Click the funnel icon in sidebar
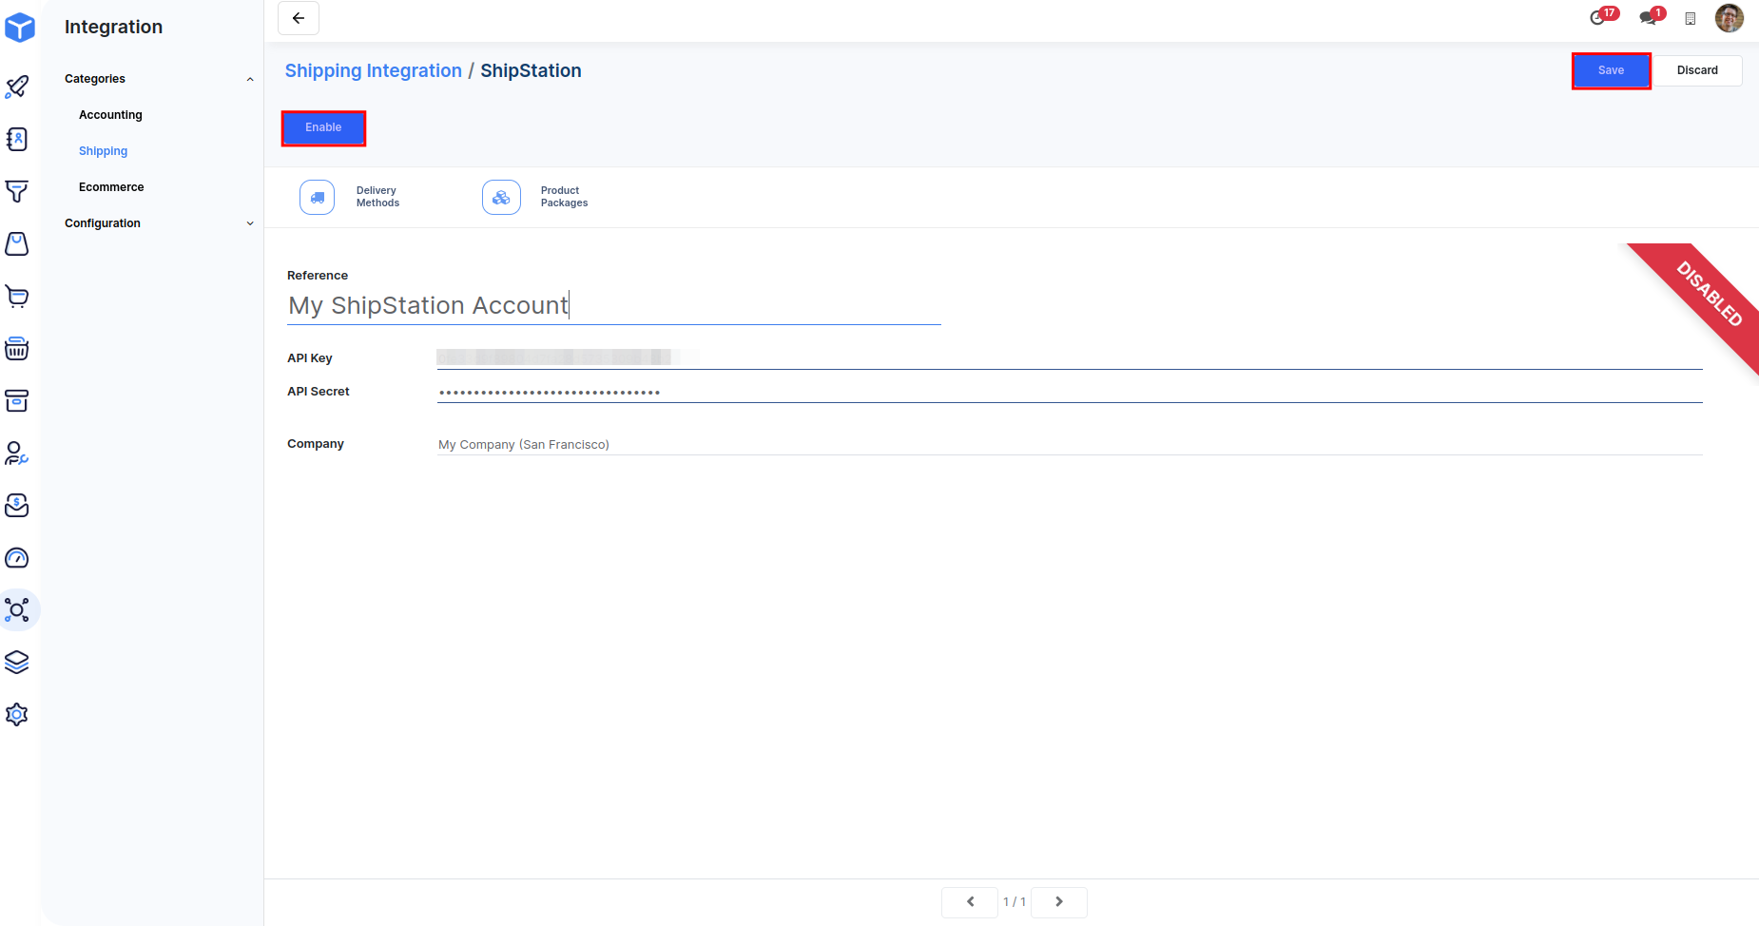1759x926 pixels. coord(17,192)
